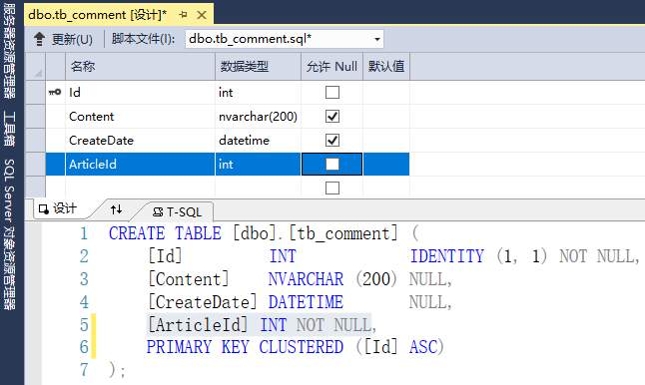Click the Update (更新) arrow icon
The width and height of the screenshot is (645, 385).
[x=39, y=39]
